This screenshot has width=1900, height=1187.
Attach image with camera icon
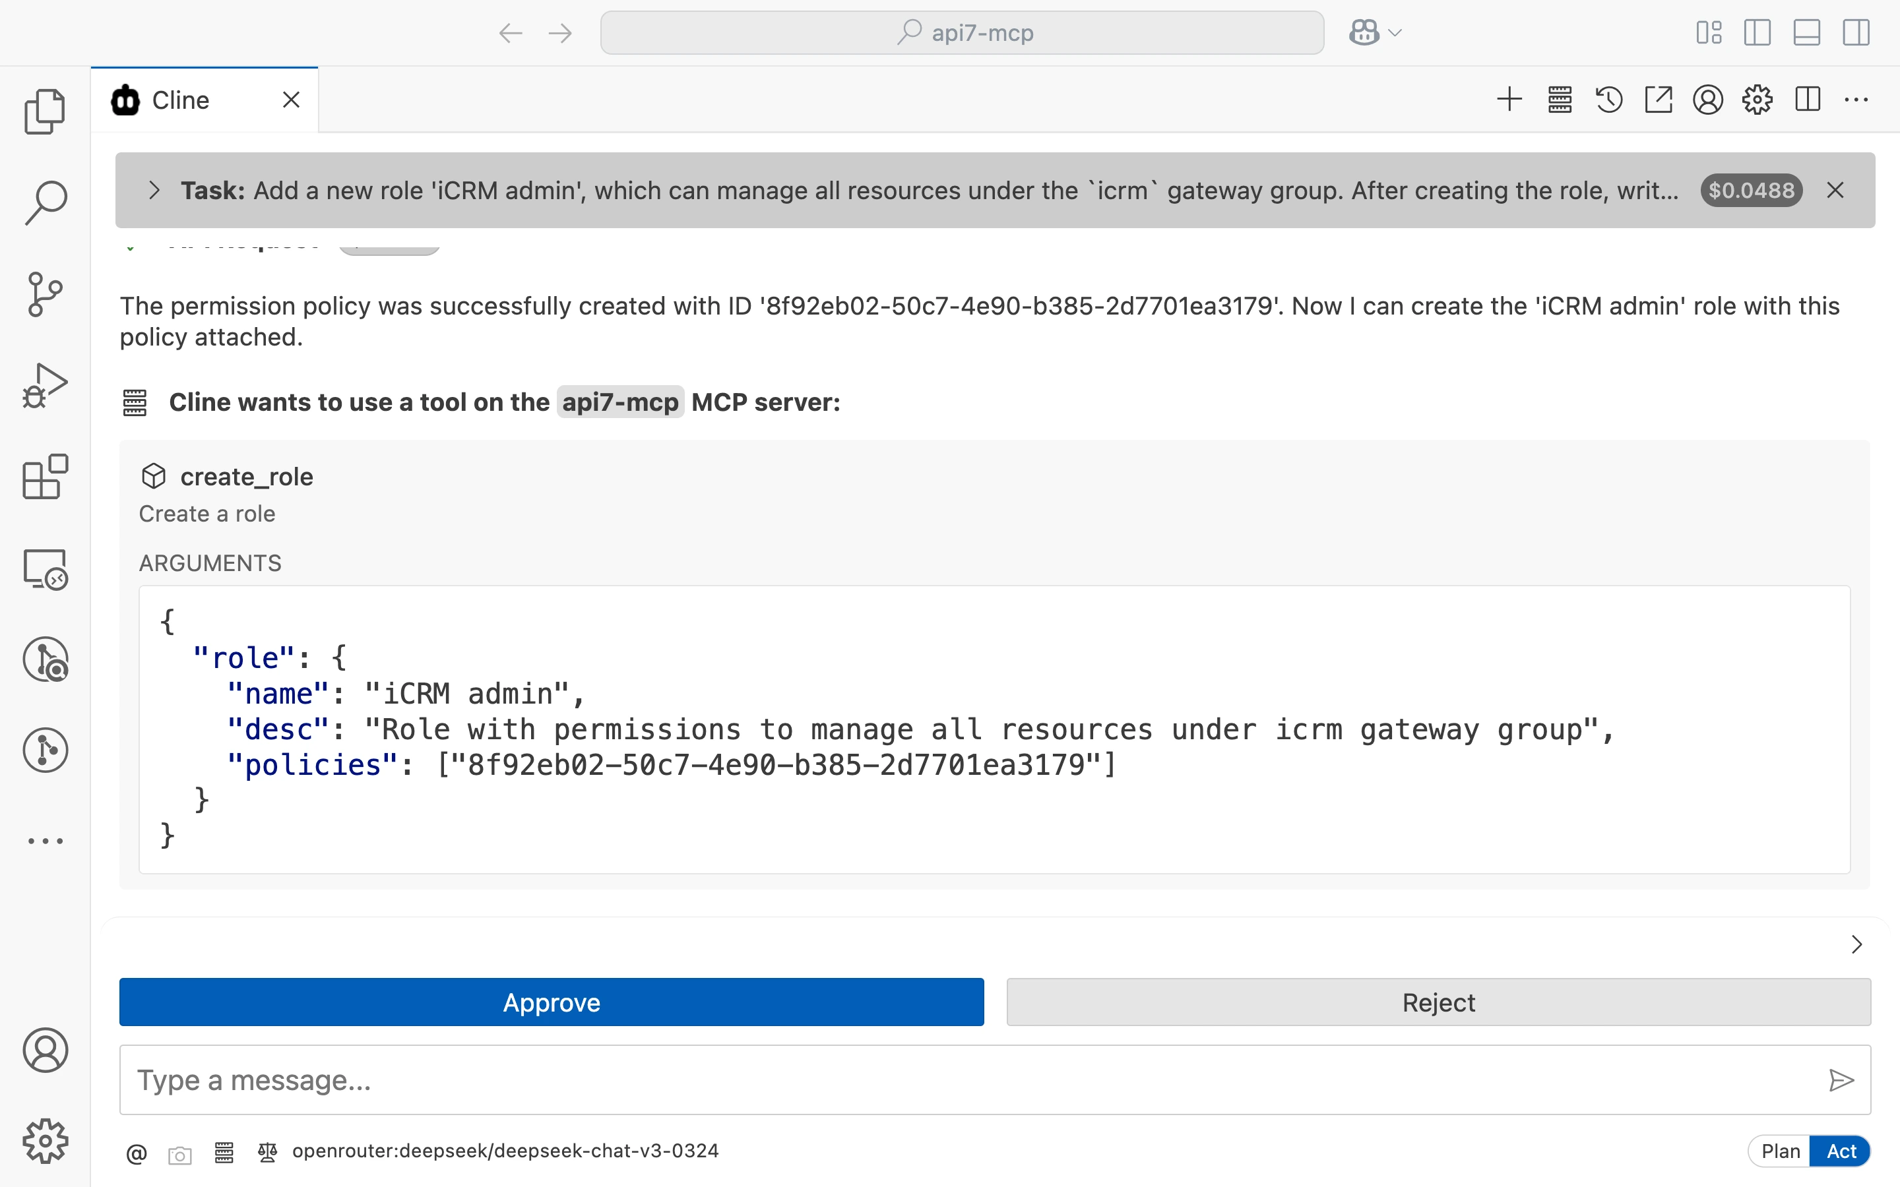tap(180, 1155)
